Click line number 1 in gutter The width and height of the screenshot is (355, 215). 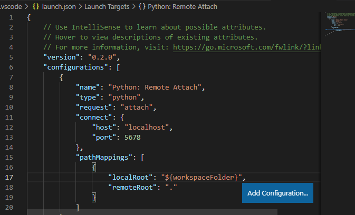tap(11, 17)
